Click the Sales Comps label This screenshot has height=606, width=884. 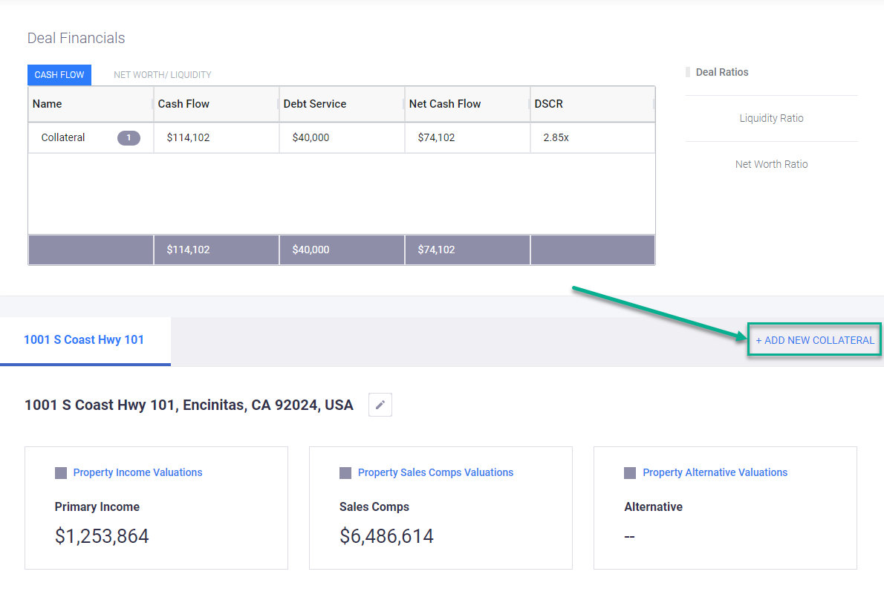pos(374,506)
